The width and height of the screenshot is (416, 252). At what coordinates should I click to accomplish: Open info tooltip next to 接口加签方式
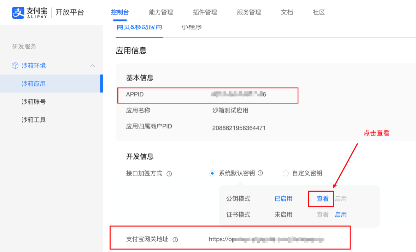click(x=169, y=174)
